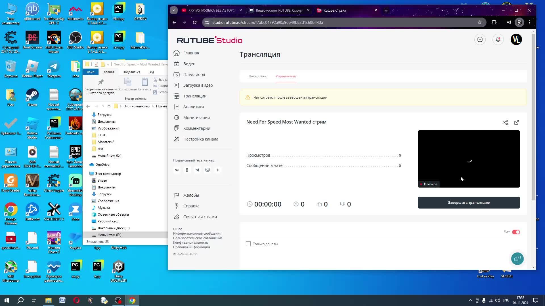Check the Только донаты checkbox
The width and height of the screenshot is (545, 306).
point(248,244)
